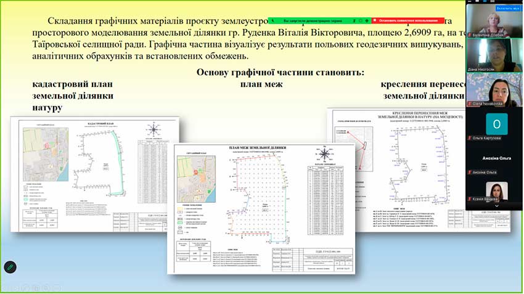Select Olena Novakovska's video tile
Viewport: 524px width, 294px height.
tap(494, 89)
